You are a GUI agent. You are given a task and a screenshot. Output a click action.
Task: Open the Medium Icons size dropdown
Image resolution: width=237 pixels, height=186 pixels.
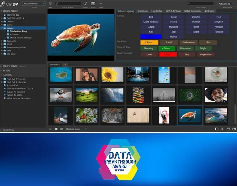76,129
